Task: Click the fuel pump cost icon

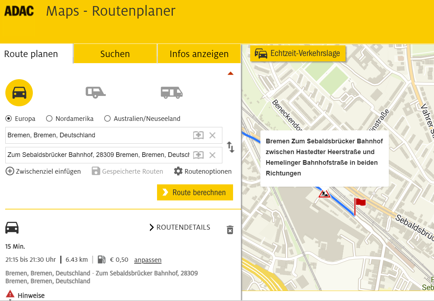Action: [102, 260]
